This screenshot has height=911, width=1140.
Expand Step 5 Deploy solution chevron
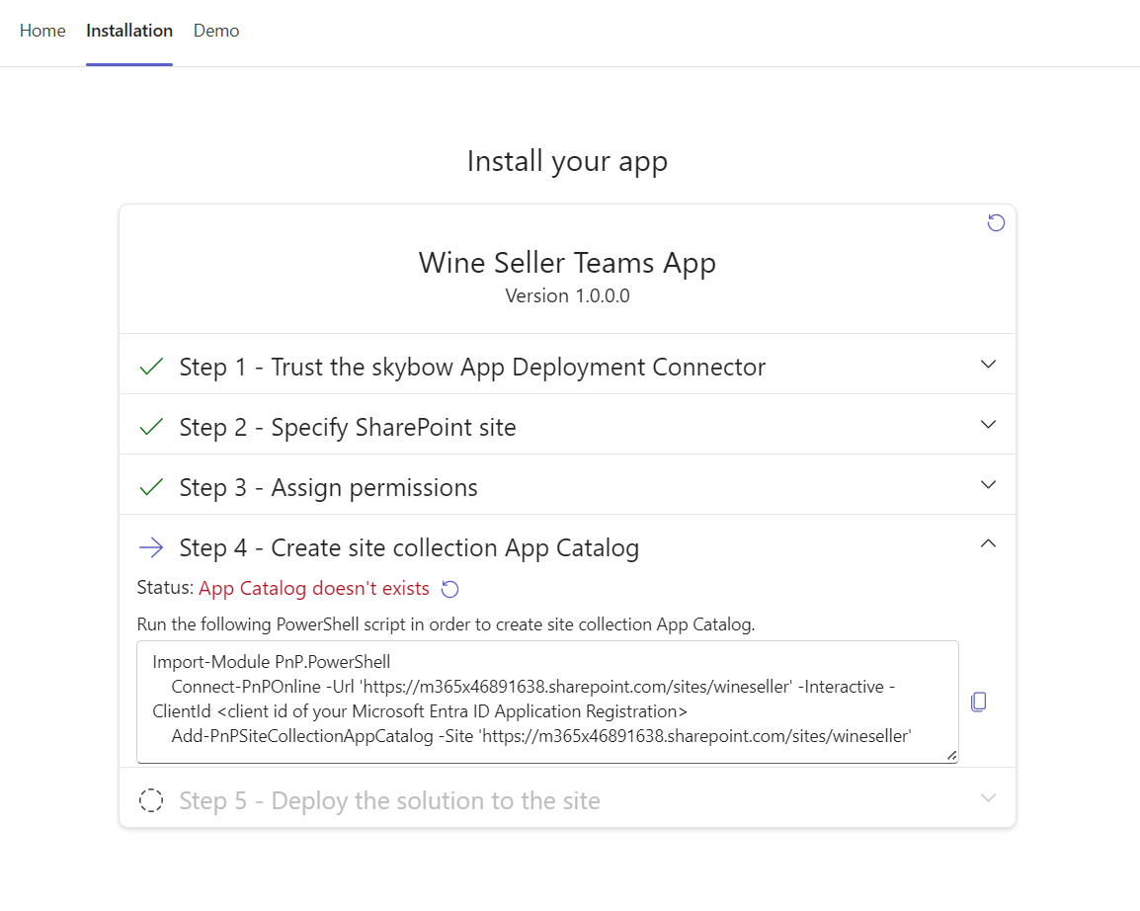coord(988,798)
